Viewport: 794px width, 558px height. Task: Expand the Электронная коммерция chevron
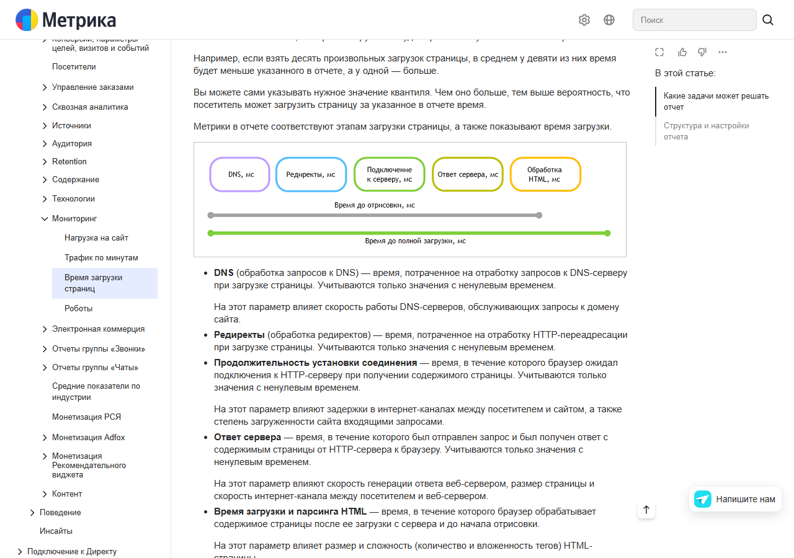45,329
